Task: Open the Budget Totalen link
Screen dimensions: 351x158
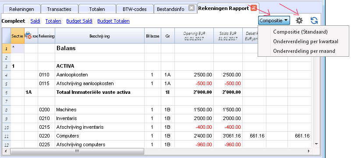Action: (113, 21)
